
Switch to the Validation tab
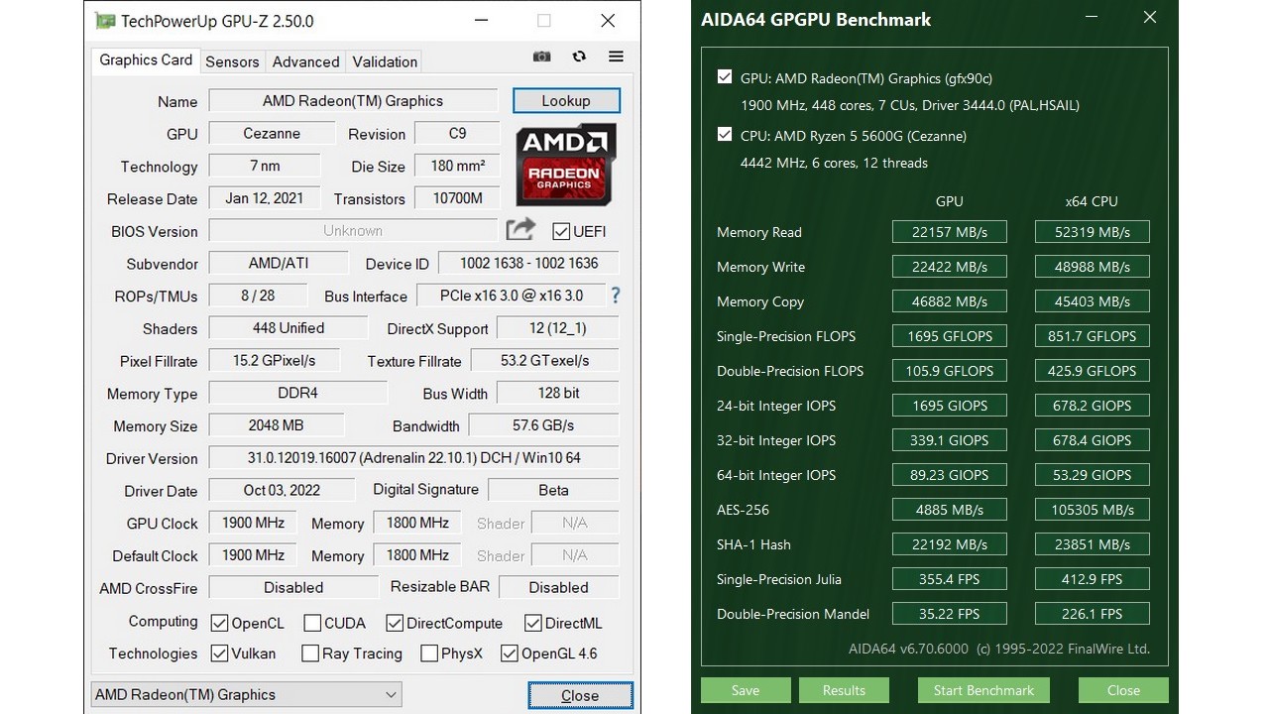pyautogui.click(x=385, y=61)
